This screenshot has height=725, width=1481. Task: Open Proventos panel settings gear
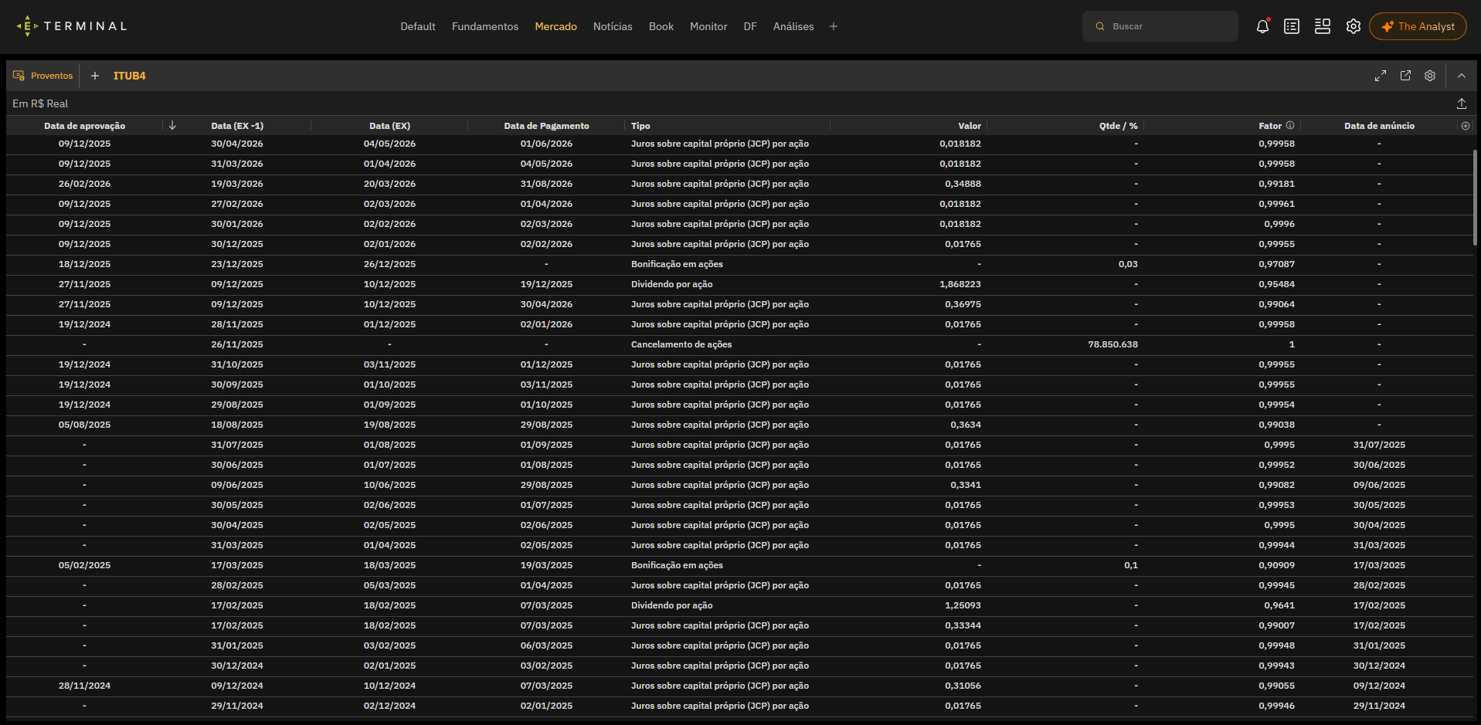tap(1430, 76)
